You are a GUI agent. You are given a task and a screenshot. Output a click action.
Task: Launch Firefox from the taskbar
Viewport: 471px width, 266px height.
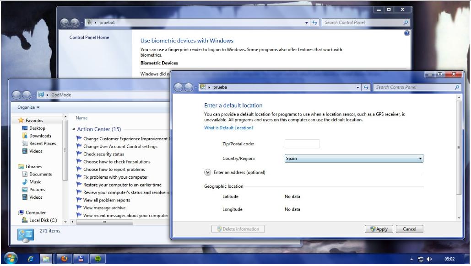tap(64, 259)
